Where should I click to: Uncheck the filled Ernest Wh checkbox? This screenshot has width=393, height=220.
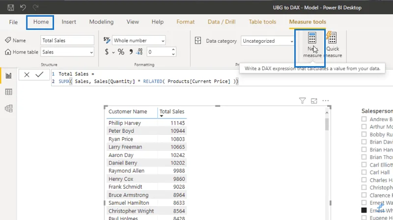coord(364,210)
